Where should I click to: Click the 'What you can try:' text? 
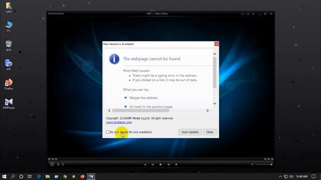click(136, 89)
